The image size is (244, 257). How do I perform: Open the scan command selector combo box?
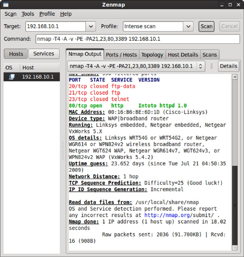point(136,66)
